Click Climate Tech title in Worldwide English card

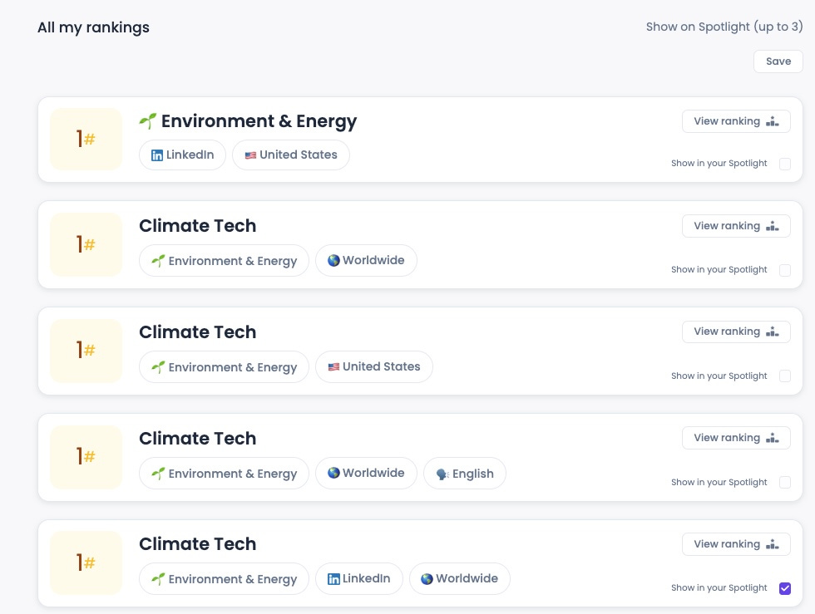(198, 438)
